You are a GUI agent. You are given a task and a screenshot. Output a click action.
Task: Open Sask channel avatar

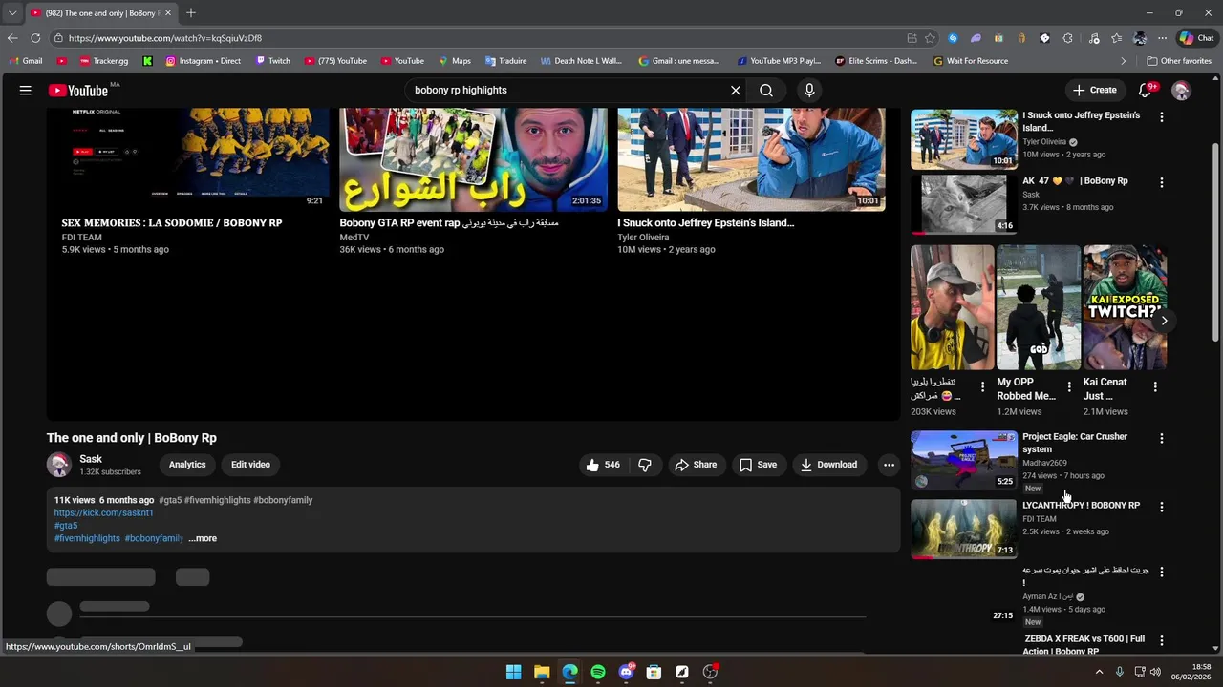click(x=59, y=465)
